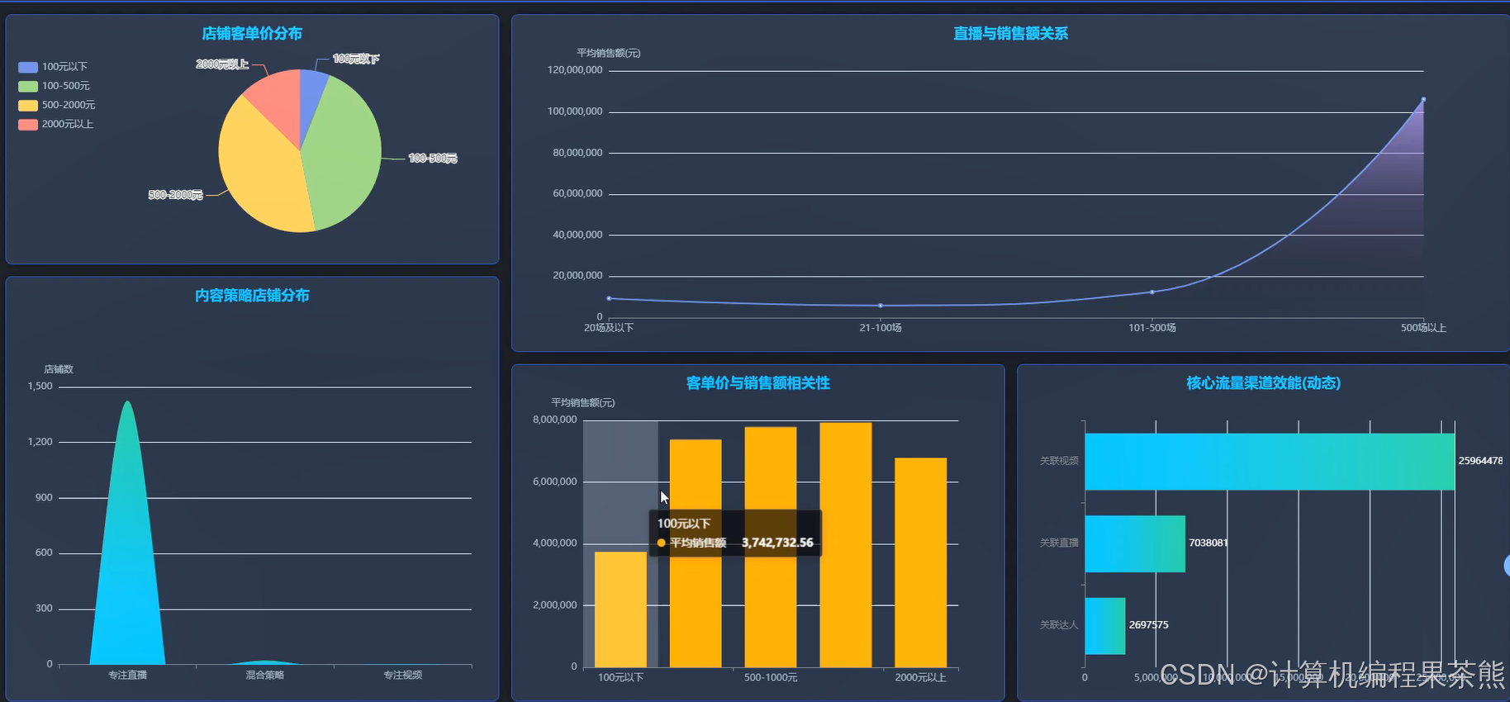Click the 60,000,000 y-axis value
This screenshot has width=1510, height=702.
pyautogui.click(x=577, y=193)
